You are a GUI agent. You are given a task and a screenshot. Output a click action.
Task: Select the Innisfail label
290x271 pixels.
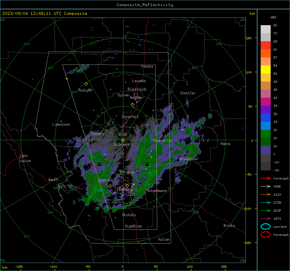point(130,117)
